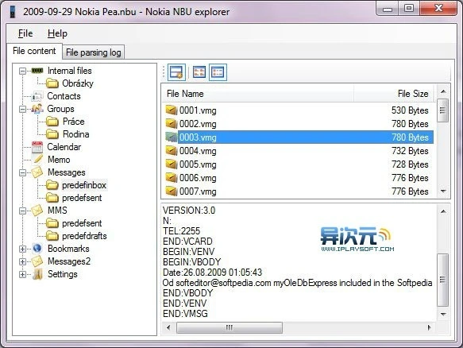Select the Memo tree item

click(59, 160)
